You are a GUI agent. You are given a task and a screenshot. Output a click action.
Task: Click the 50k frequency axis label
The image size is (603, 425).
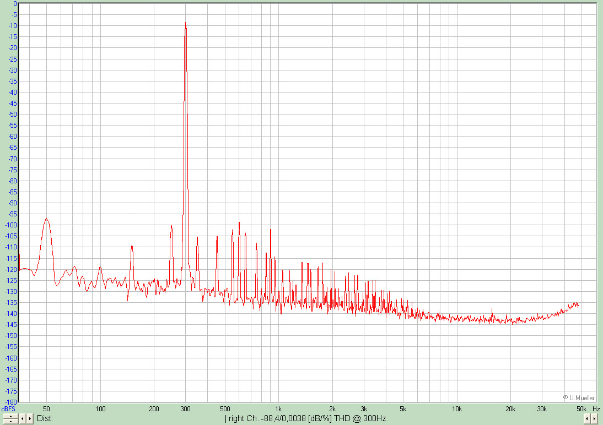(581, 409)
